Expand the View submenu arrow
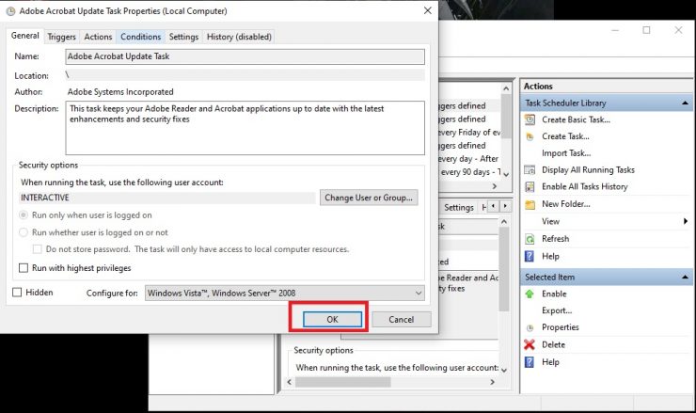Screen dimensions: 696x413 coord(686,221)
